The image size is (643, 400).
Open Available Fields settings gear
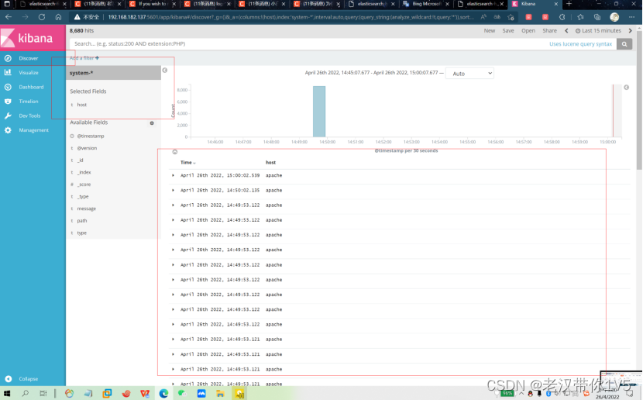click(152, 123)
